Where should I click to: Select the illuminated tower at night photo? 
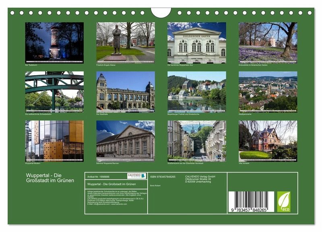point(54,43)
